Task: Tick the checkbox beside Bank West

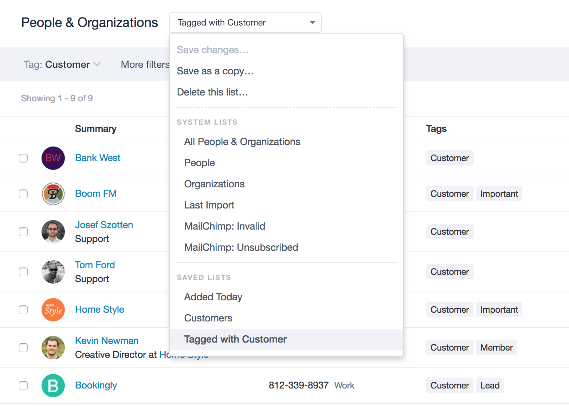Action: tap(23, 158)
